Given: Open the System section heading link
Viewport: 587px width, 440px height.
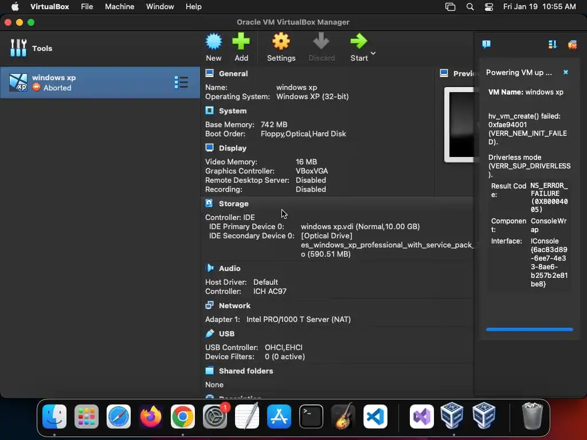Looking at the screenshot, I should [x=233, y=111].
